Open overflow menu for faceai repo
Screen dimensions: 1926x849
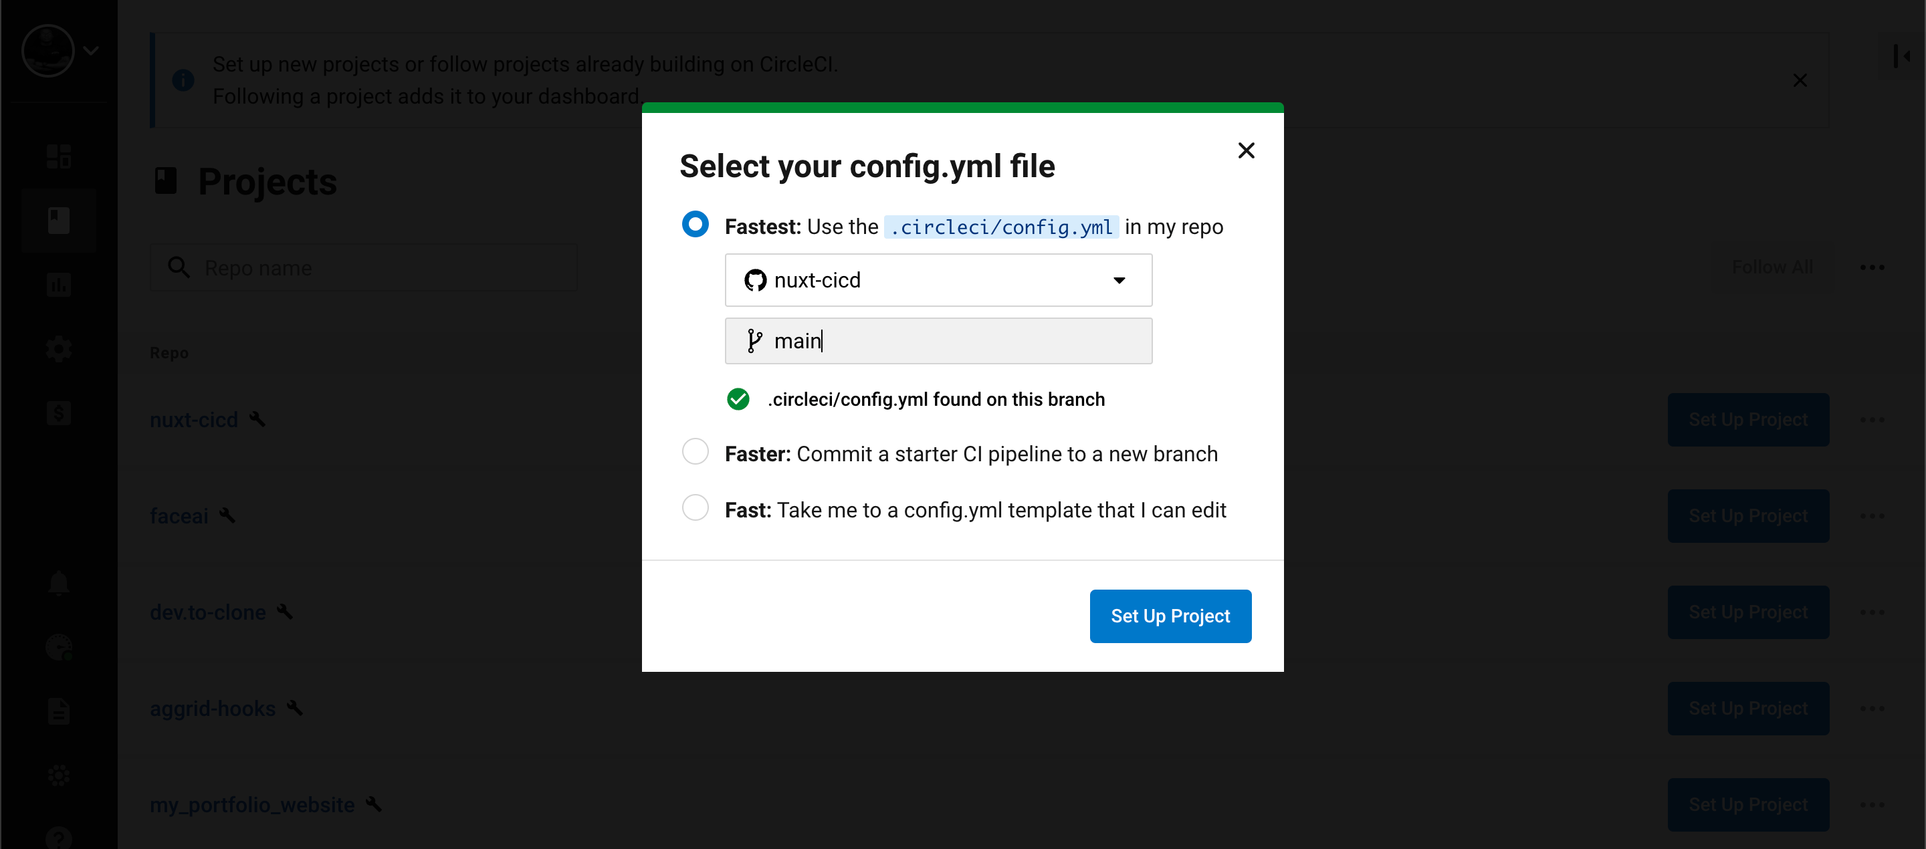pyautogui.click(x=1872, y=515)
